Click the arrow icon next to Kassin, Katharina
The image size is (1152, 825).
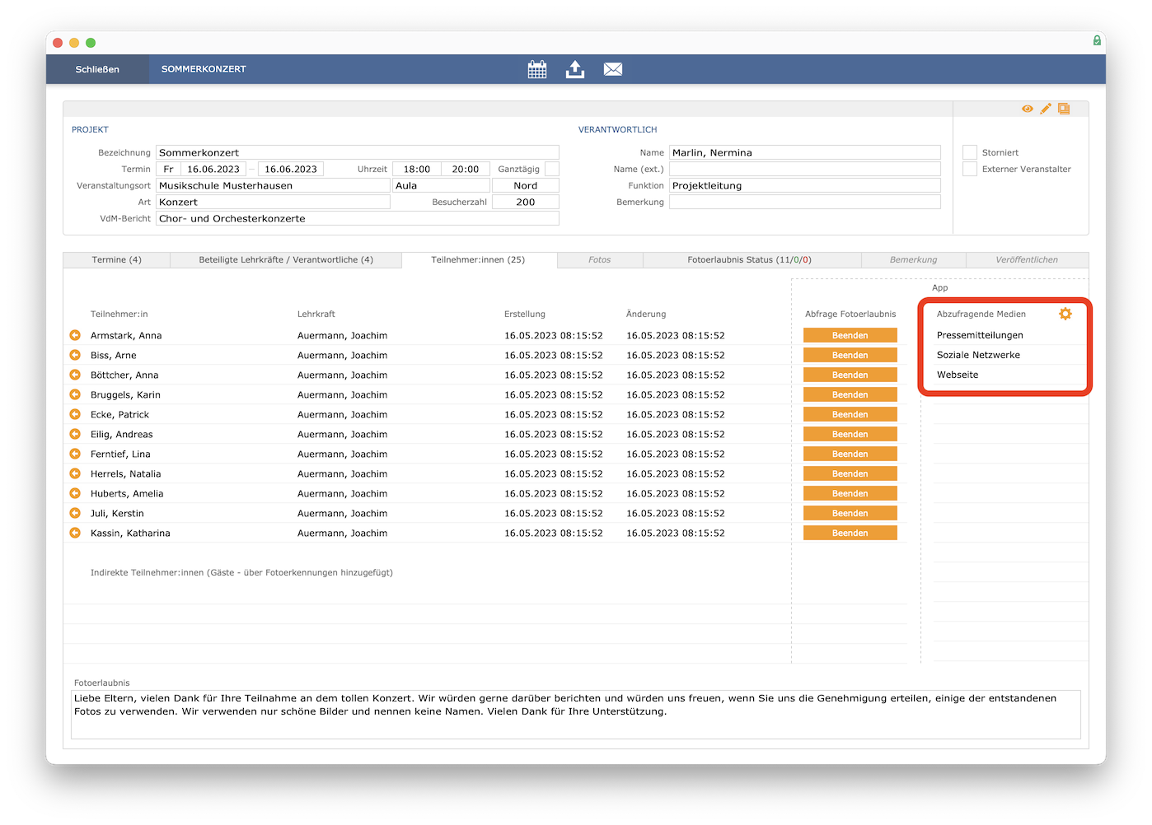75,533
